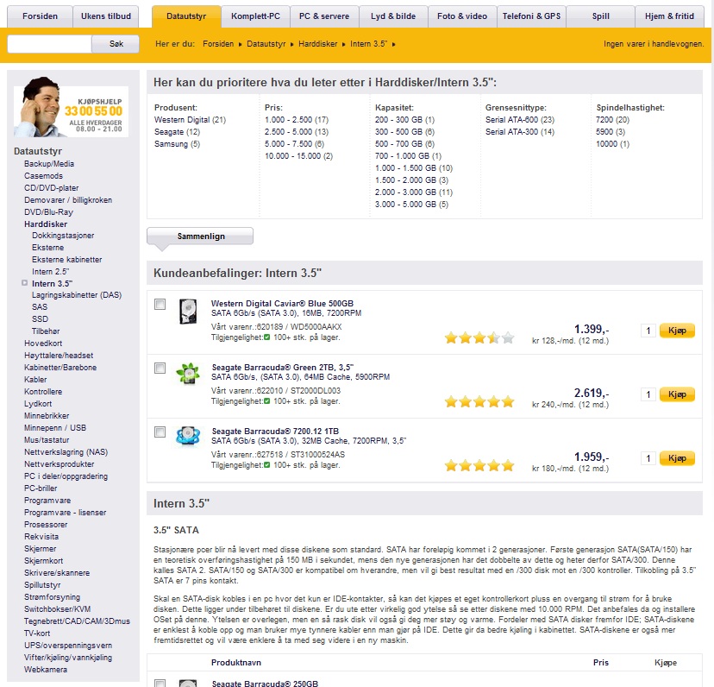Image resolution: width=714 pixels, height=687 pixels.
Task: Filter capacity 2.000 - 3.000 GB
Action: pos(413,192)
